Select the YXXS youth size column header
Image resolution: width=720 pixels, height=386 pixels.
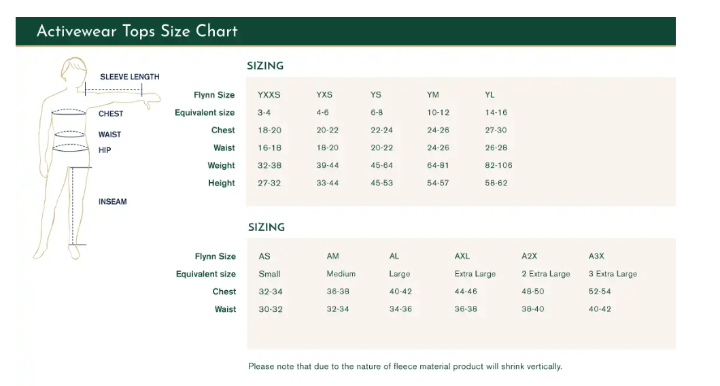pyautogui.click(x=269, y=94)
